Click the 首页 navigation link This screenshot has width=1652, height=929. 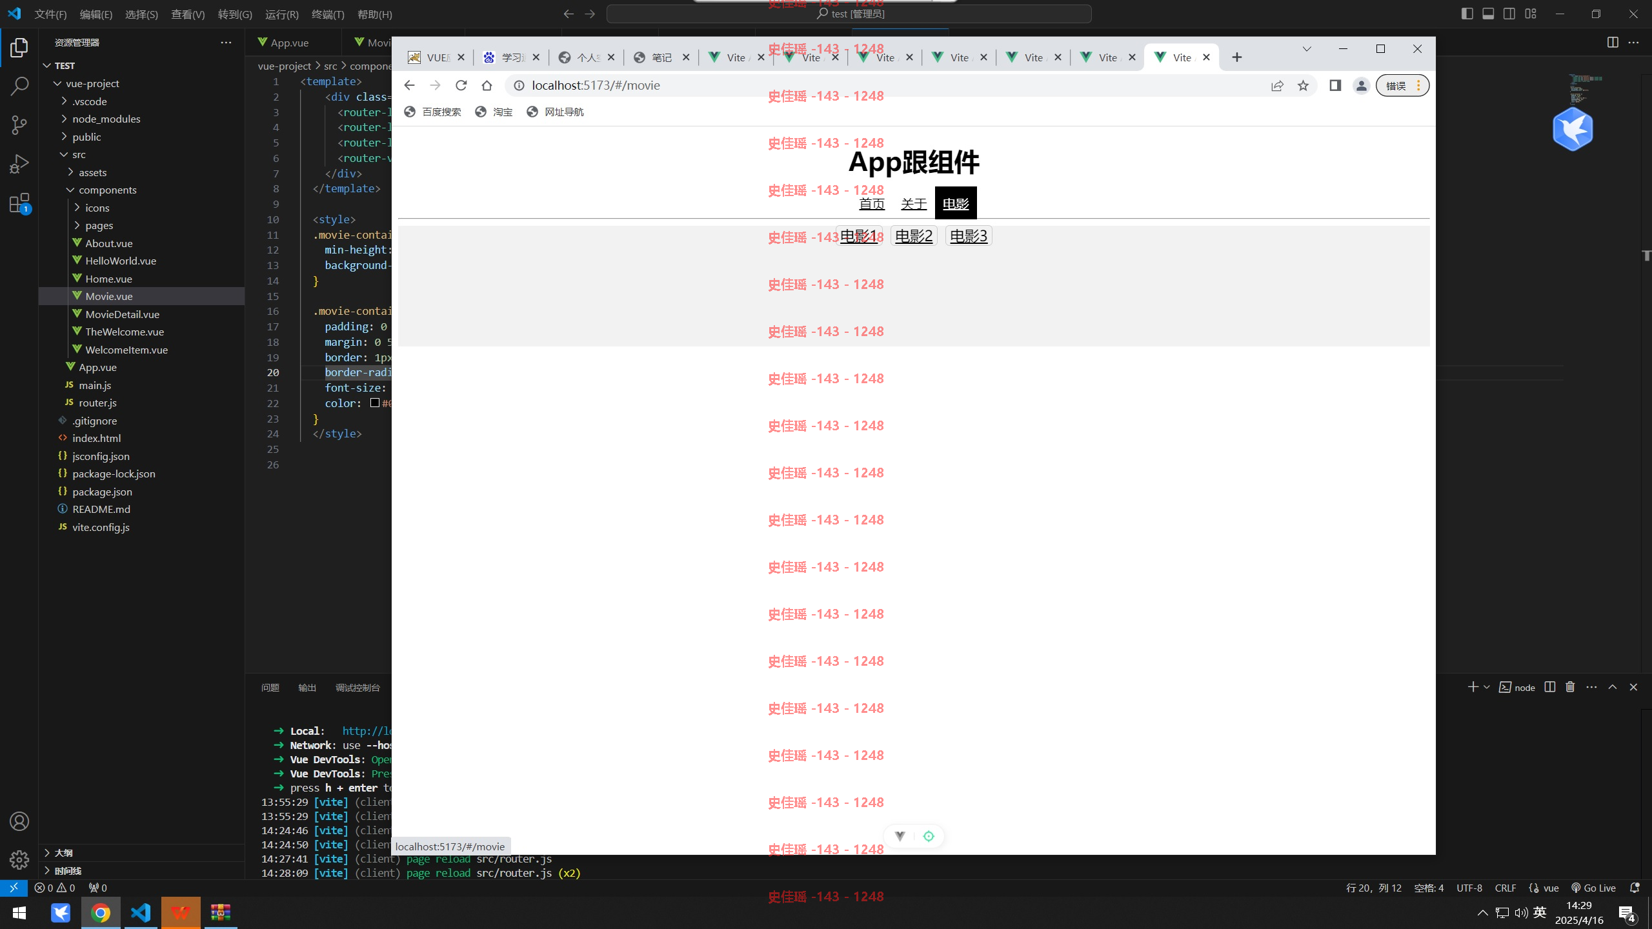(x=872, y=204)
